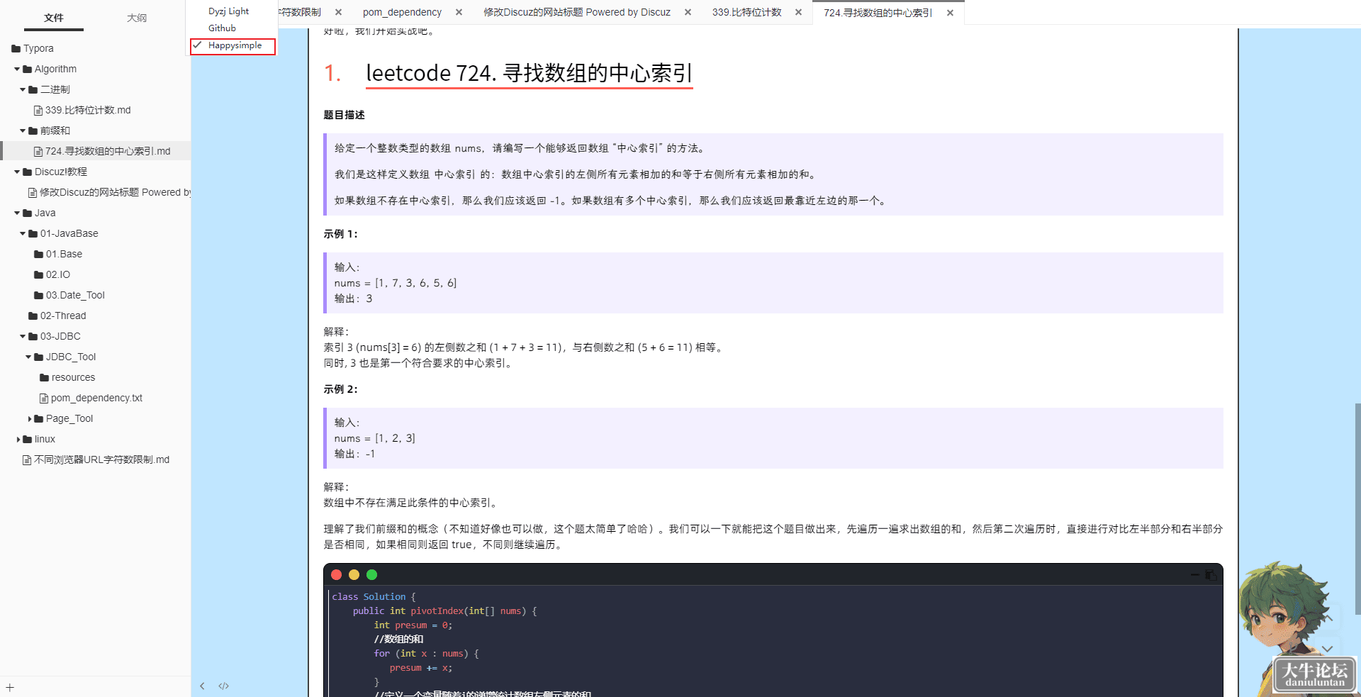
Task: Select the Dyzj Light theme
Action: tap(228, 11)
